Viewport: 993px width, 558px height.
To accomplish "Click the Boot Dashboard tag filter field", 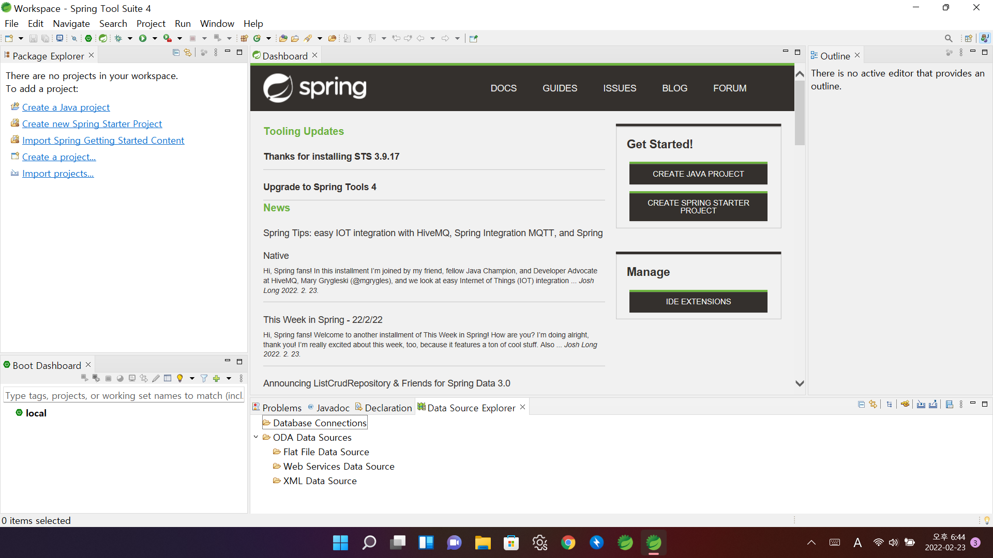I will tap(124, 396).
